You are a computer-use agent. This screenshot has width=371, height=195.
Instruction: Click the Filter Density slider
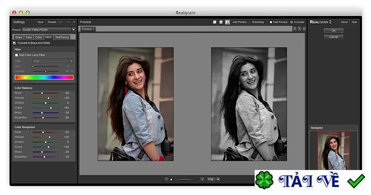[x=46, y=71]
